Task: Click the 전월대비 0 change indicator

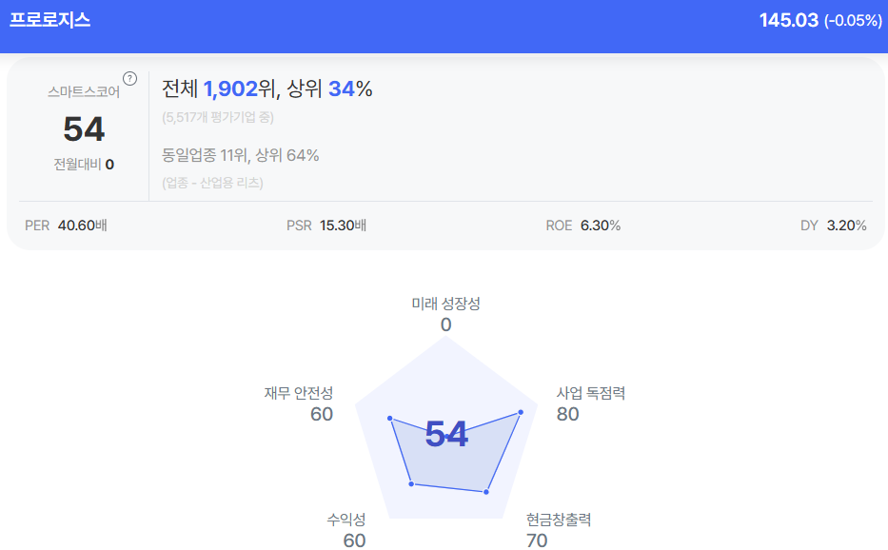Action: 84,164
